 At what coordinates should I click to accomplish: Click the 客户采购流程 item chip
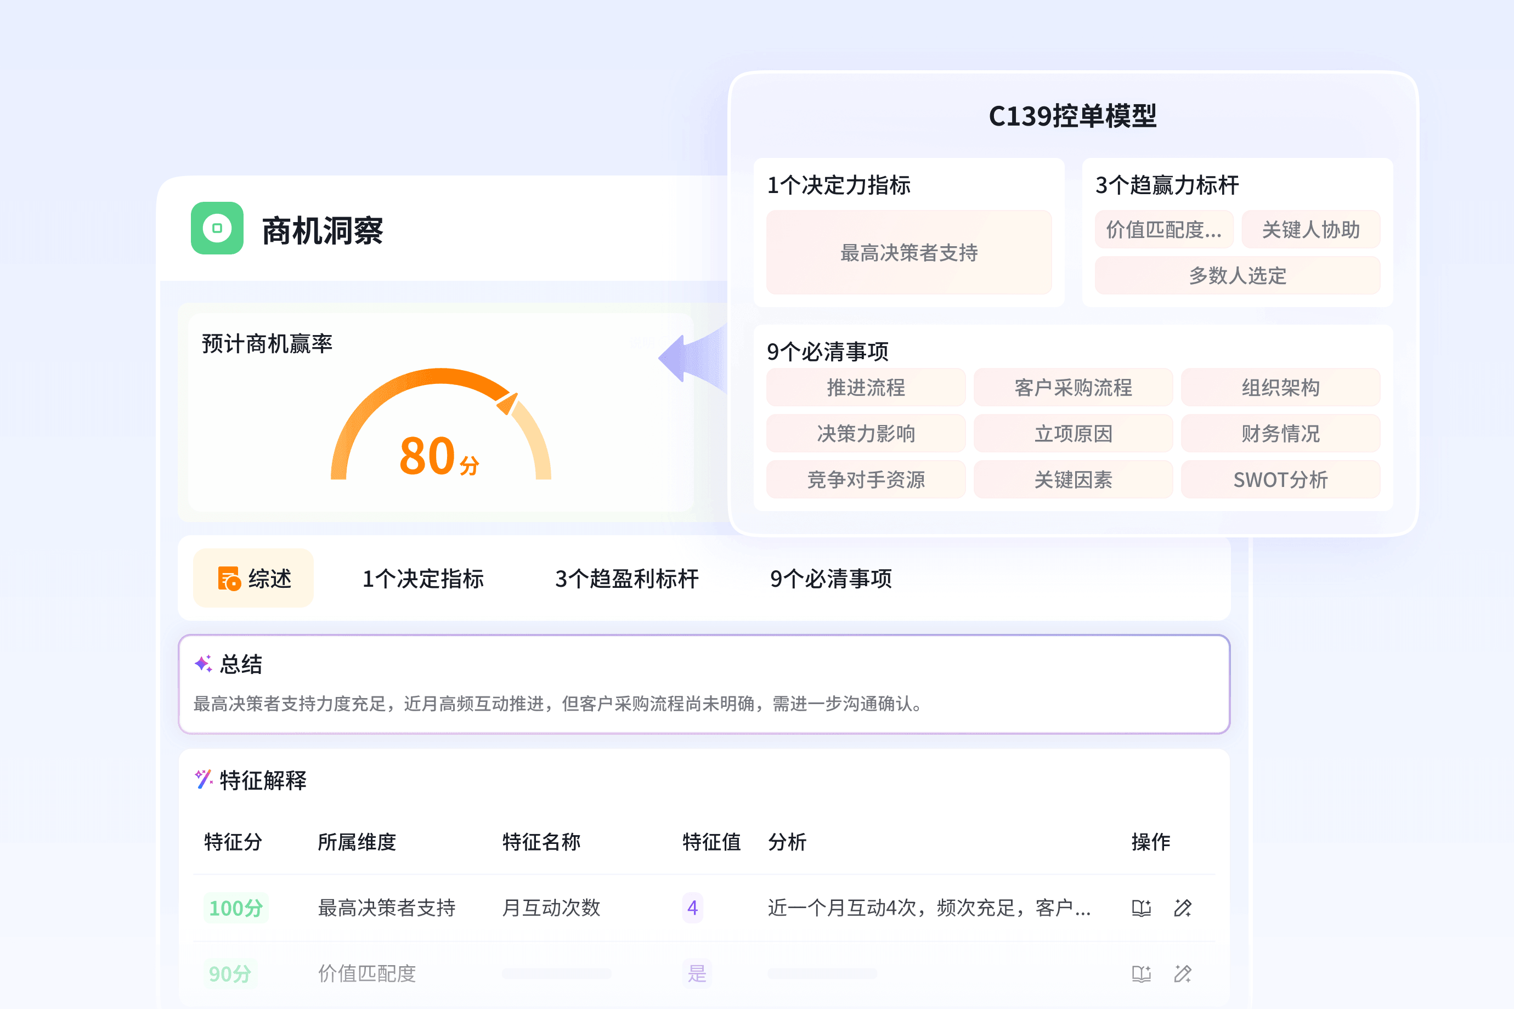(1073, 387)
